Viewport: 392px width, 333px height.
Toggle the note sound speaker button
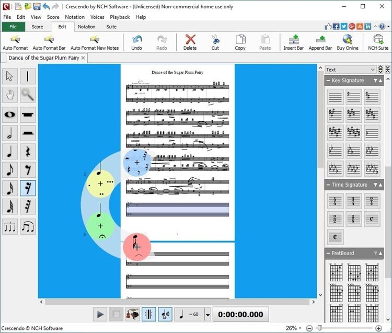[x=165, y=314]
